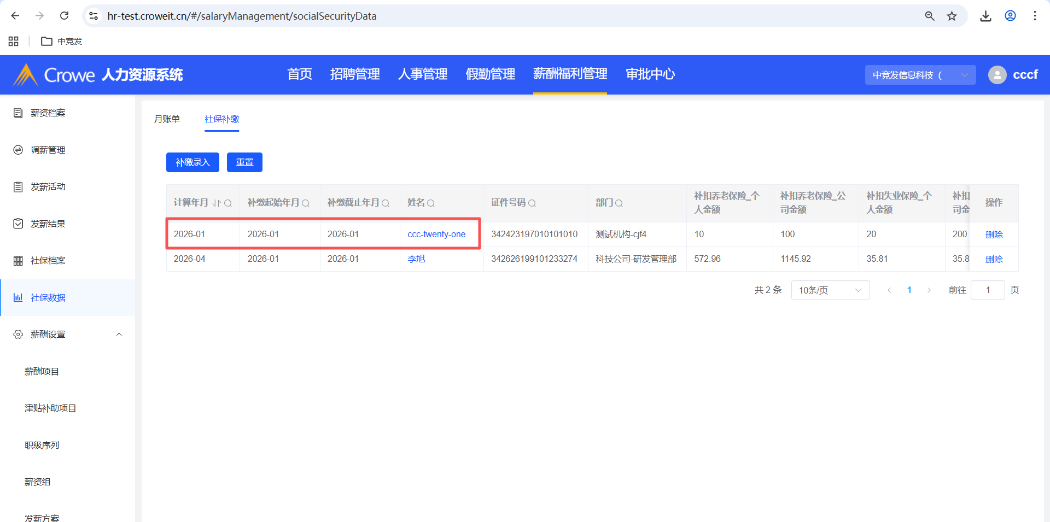Search the 计算年月 column
This screenshot has height=522, width=1050.
coord(228,203)
